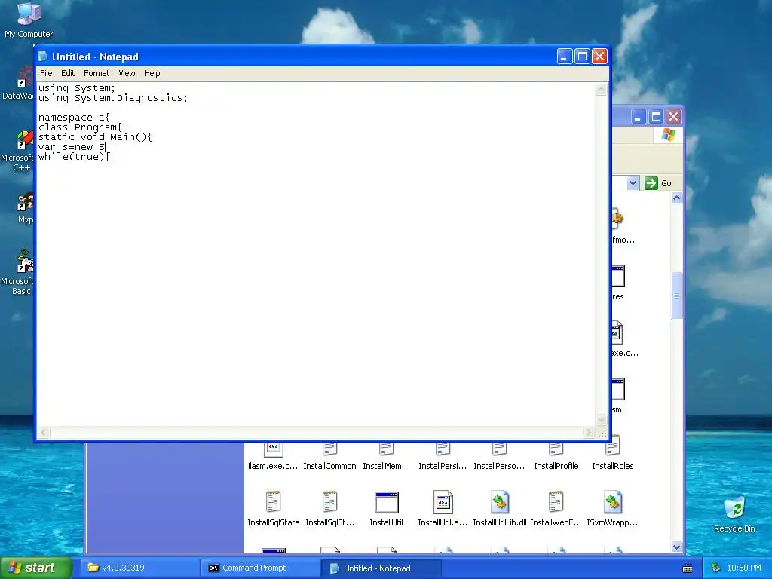Close the Notepad window

(x=599, y=57)
